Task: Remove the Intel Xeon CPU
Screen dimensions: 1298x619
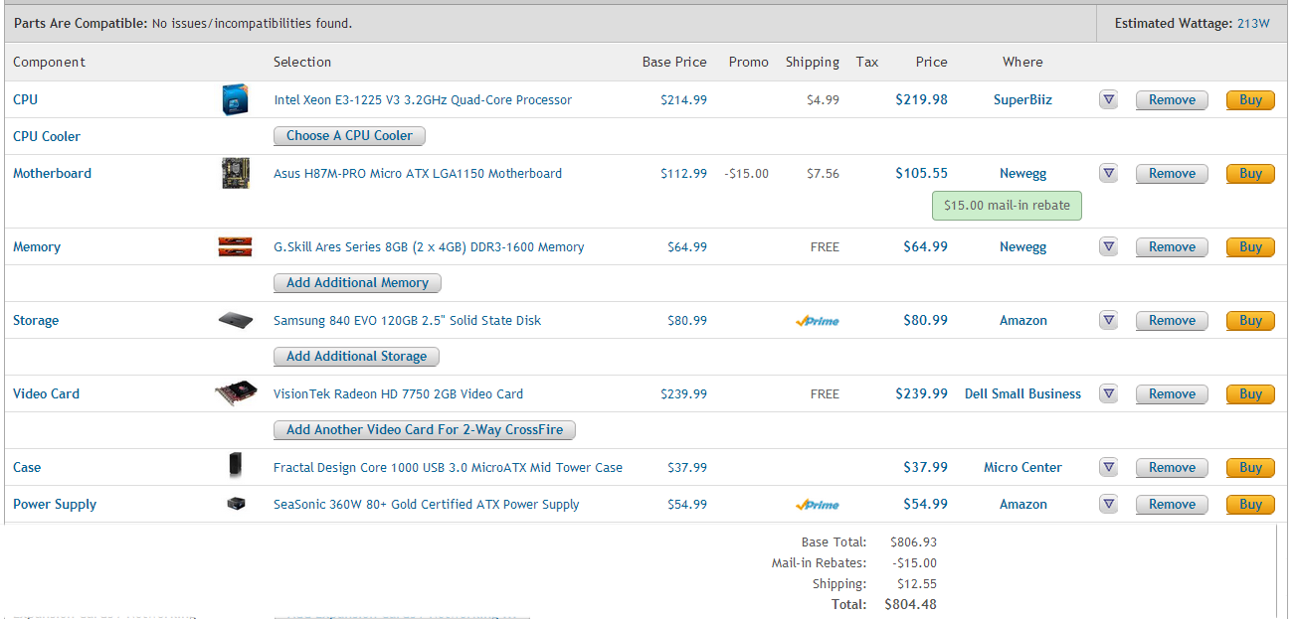Action: point(1172,99)
